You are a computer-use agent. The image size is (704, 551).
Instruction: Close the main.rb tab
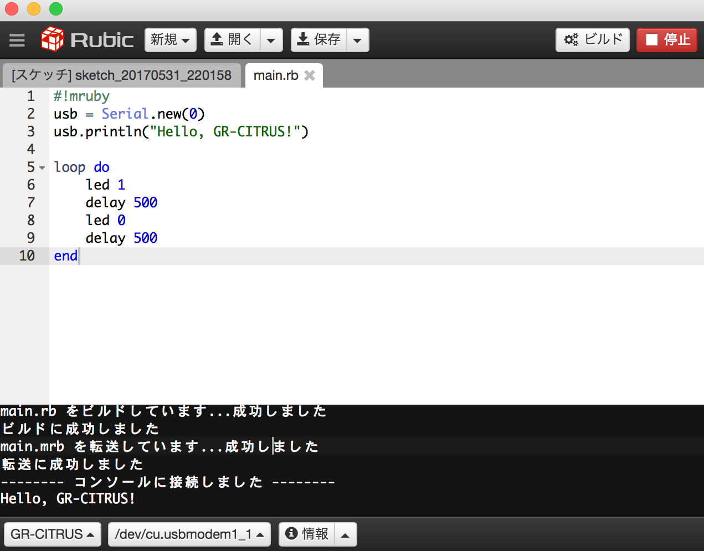coord(310,75)
